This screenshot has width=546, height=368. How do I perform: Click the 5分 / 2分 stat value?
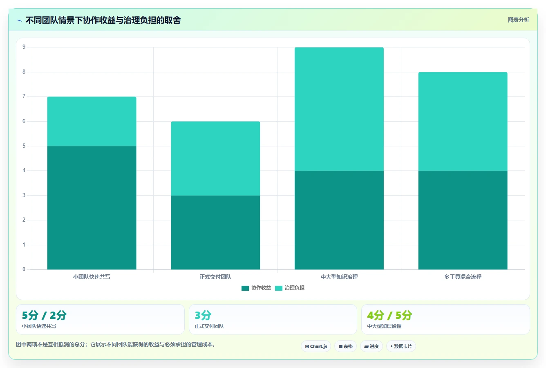click(x=44, y=315)
